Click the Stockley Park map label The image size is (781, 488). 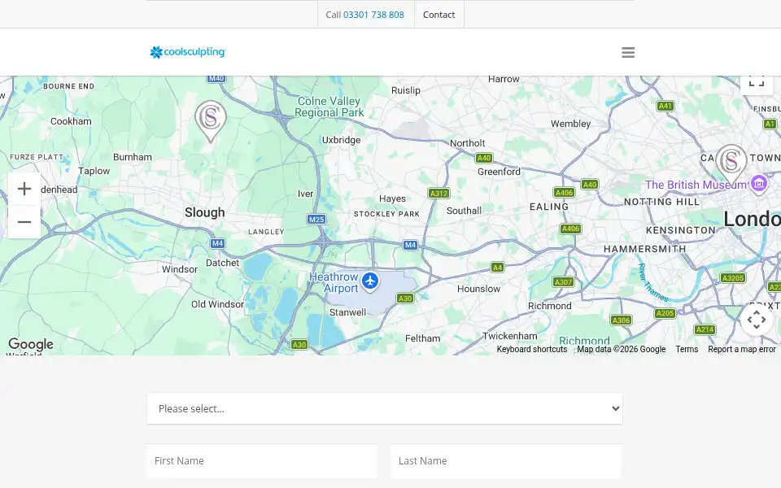tap(387, 214)
